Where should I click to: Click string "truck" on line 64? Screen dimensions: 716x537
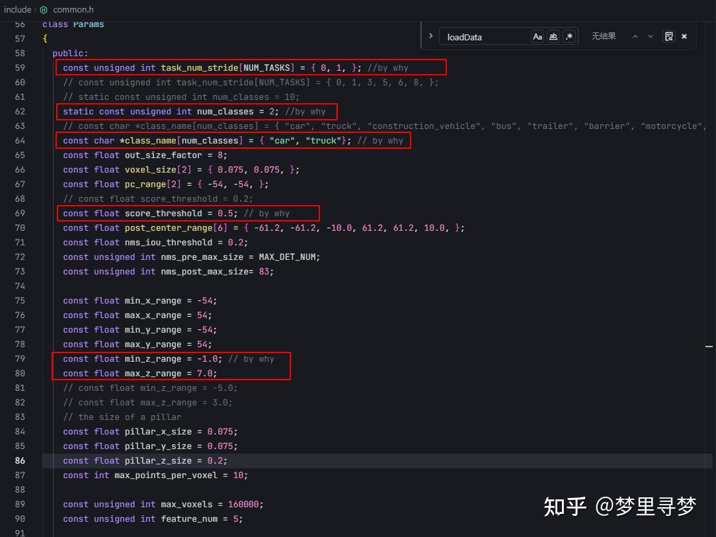click(x=324, y=141)
